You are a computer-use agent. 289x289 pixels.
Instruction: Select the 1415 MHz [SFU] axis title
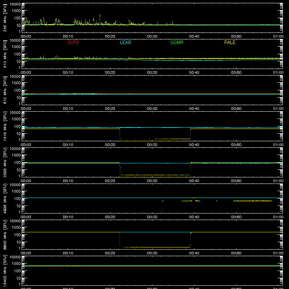5,126
